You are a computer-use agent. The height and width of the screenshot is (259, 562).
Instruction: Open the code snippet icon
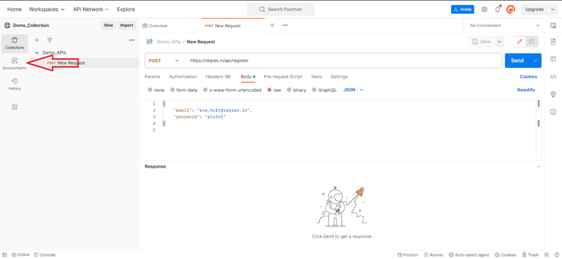pyautogui.click(x=553, y=77)
